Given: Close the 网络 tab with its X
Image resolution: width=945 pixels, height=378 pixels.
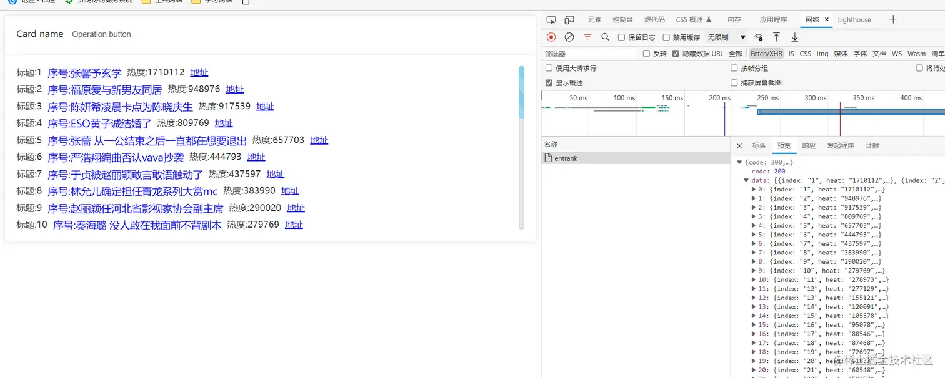Looking at the screenshot, I should tap(827, 20).
